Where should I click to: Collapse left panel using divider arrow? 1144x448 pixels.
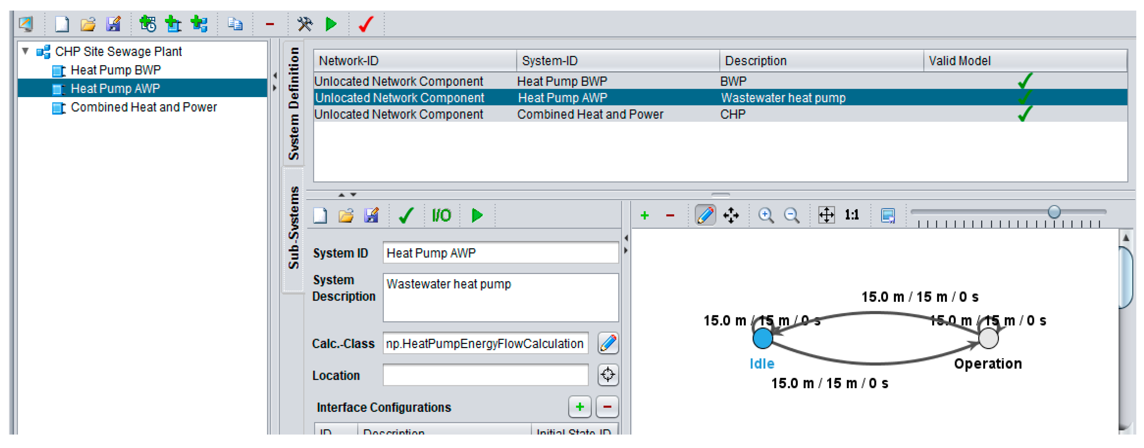pyautogui.click(x=275, y=75)
